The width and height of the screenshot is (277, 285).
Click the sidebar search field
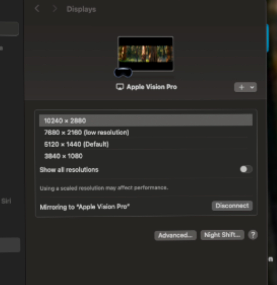pyautogui.click(x=9, y=29)
